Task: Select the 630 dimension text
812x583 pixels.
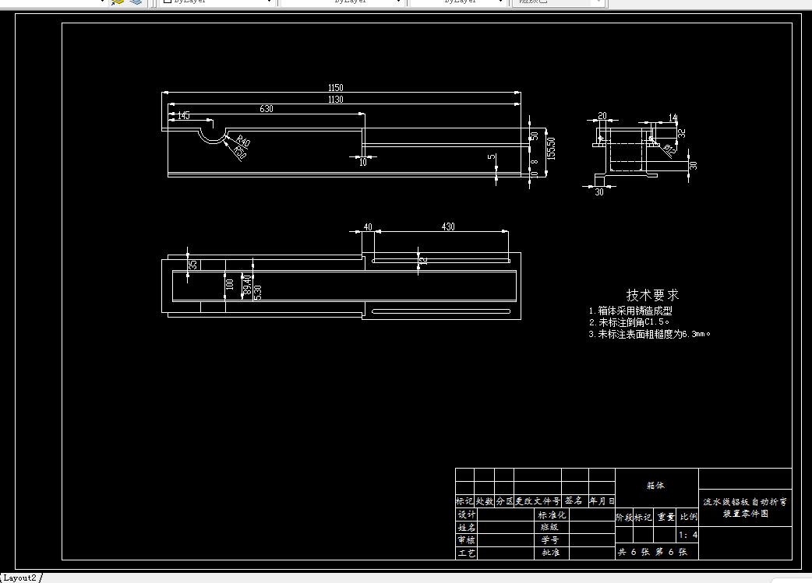Action: [267, 109]
